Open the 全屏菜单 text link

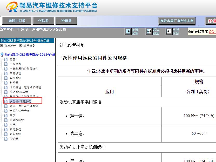(x=135, y=31)
